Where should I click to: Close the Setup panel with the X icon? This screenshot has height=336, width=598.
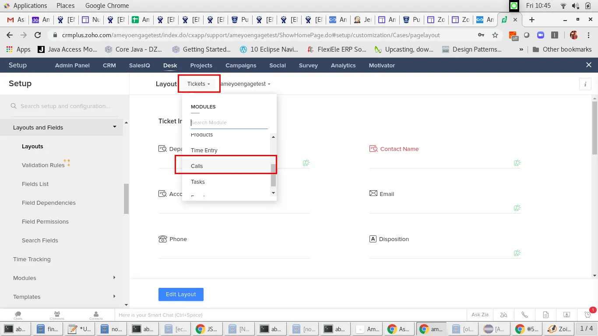(588, 65)
